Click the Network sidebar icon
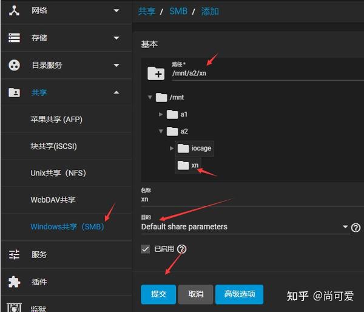The height and width of the screenshot is (312, 364). (14, 11)
